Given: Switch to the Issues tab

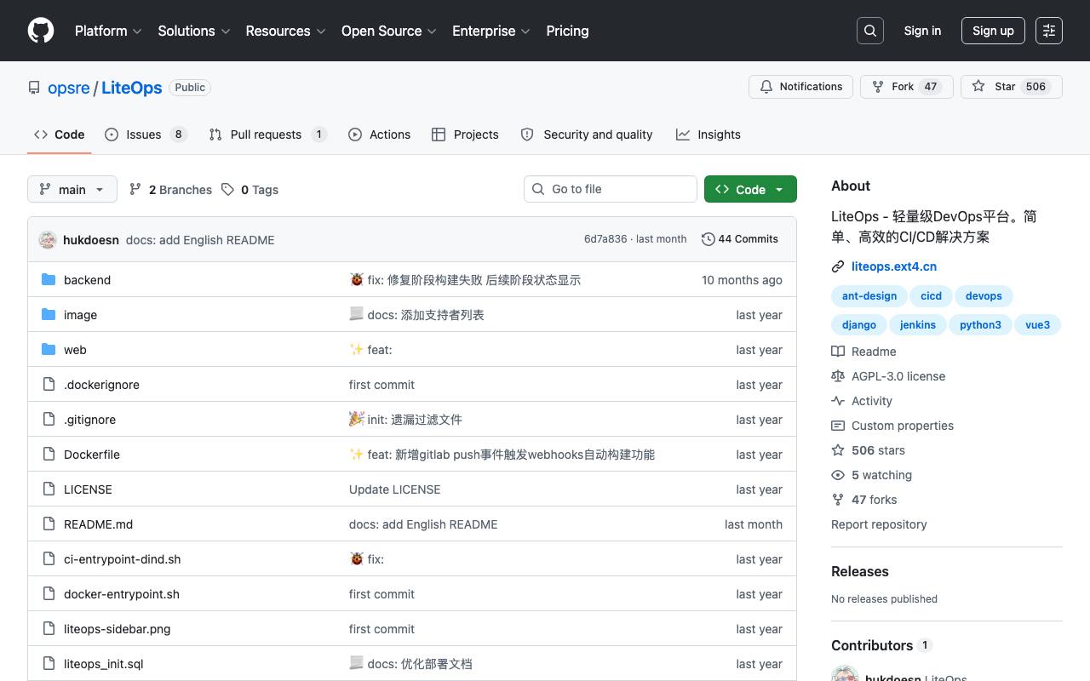Looking at the screenshot, I should [146, 134].
